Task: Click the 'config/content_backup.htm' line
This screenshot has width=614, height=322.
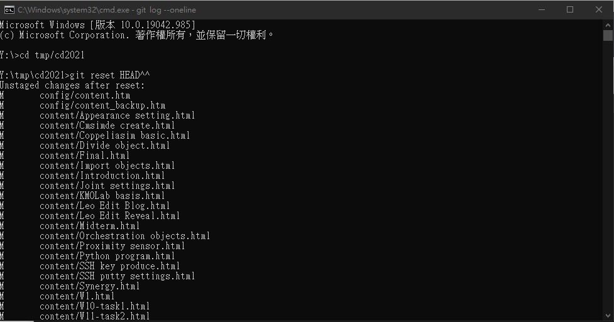Action: coord(102,105)
